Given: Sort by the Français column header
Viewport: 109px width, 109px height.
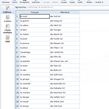Looking at the screenshot, I should [35, 12].
